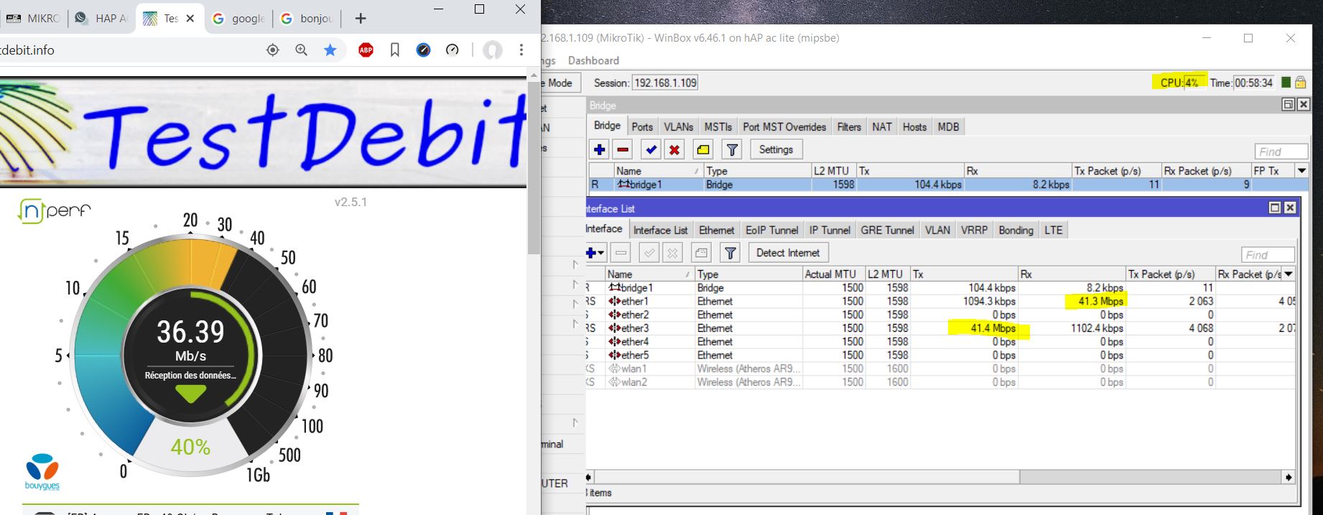Viewport: 1323px width, 515px height.
Task: Click the greyed enable checkmark in Interface List
Action: [x=649, y=253]
